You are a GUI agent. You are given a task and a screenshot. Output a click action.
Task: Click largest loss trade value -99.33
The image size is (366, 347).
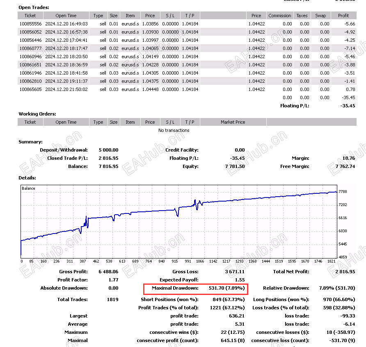pyautogui.click(x=348, y=316)
